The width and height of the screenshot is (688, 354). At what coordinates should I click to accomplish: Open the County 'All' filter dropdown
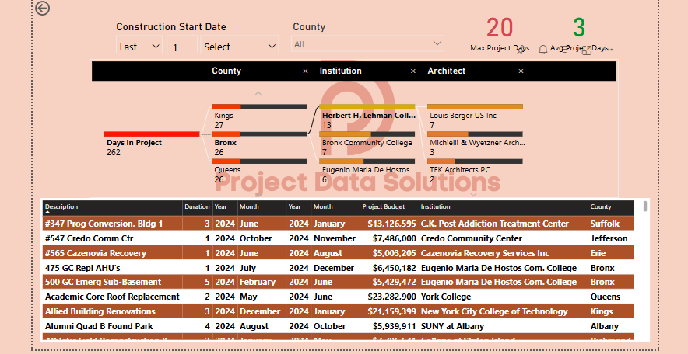click(367, 43)
